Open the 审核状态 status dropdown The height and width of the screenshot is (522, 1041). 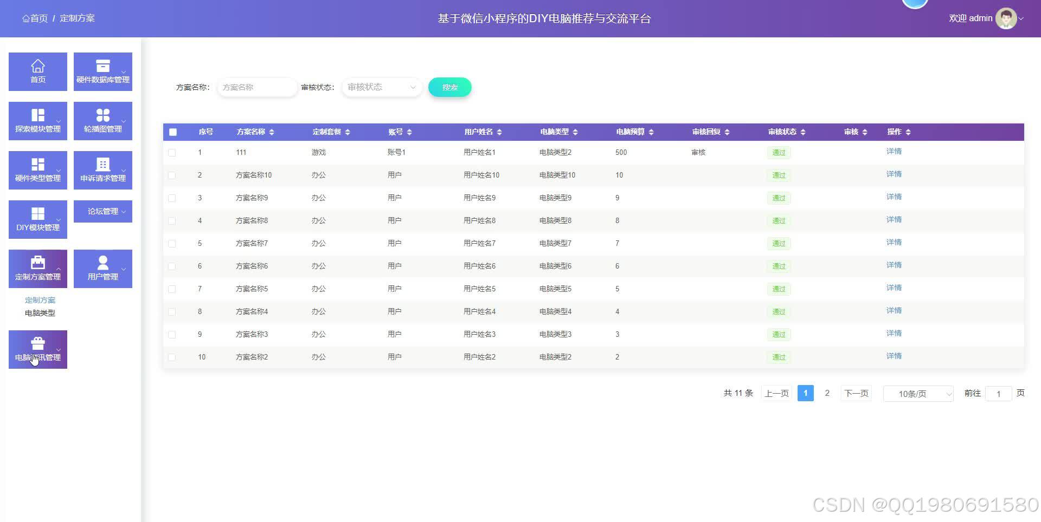click(381, 87)
